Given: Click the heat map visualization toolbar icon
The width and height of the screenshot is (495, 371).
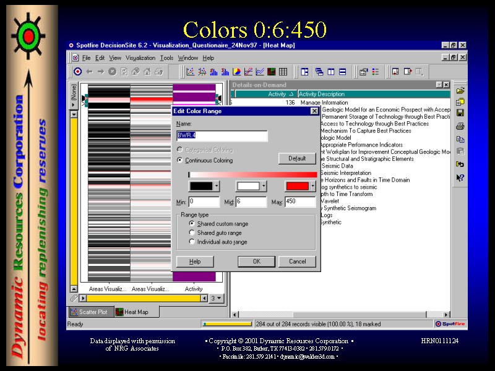Looking at the screenshot, I should [x=272, y=72].
